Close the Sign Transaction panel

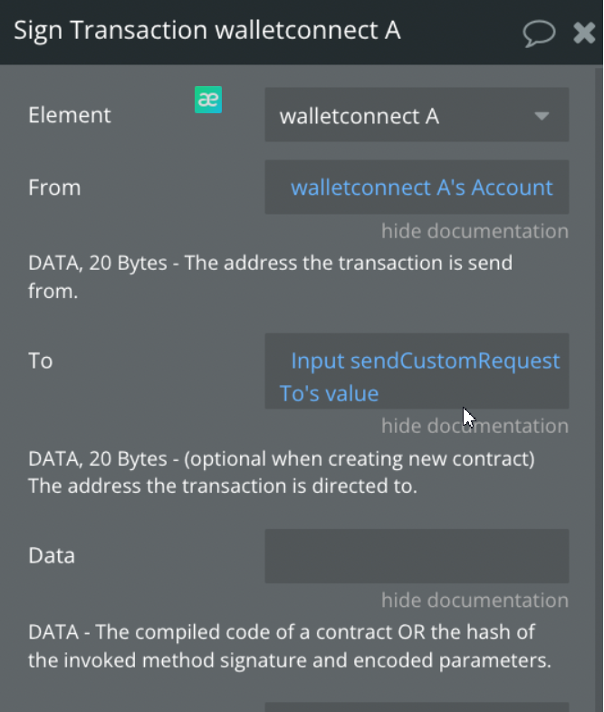tap(584, 33)
